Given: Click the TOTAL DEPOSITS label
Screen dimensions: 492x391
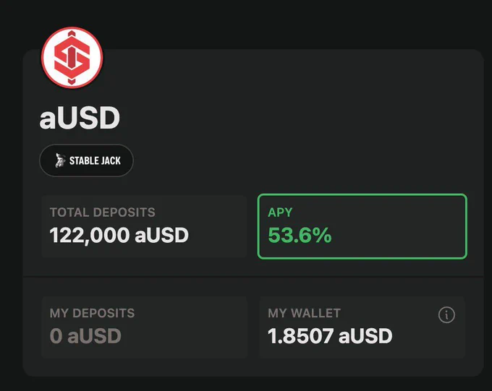Looking at the screenshot, I should point(102,212).
